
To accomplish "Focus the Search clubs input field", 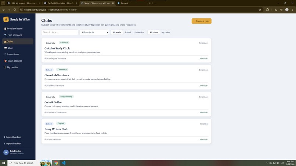I will 59,32.
